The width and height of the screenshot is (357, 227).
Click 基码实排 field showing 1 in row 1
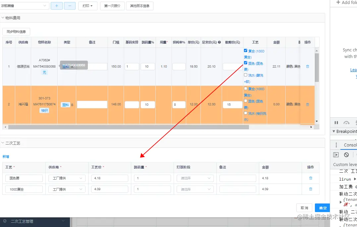132,67
